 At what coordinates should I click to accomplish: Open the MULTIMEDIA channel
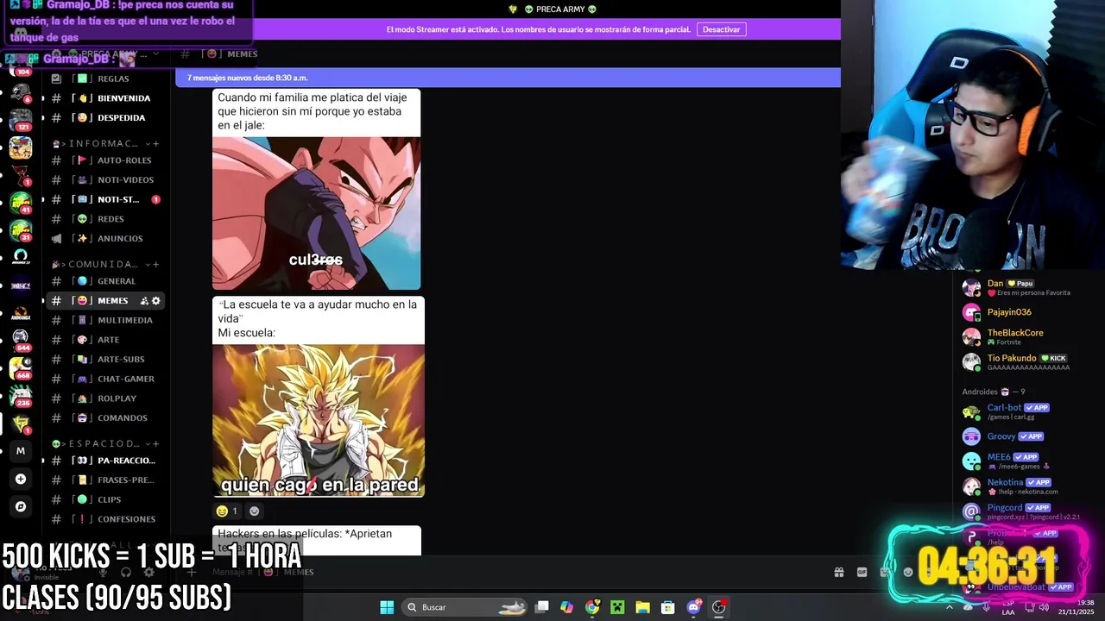[x=105, y=320]
